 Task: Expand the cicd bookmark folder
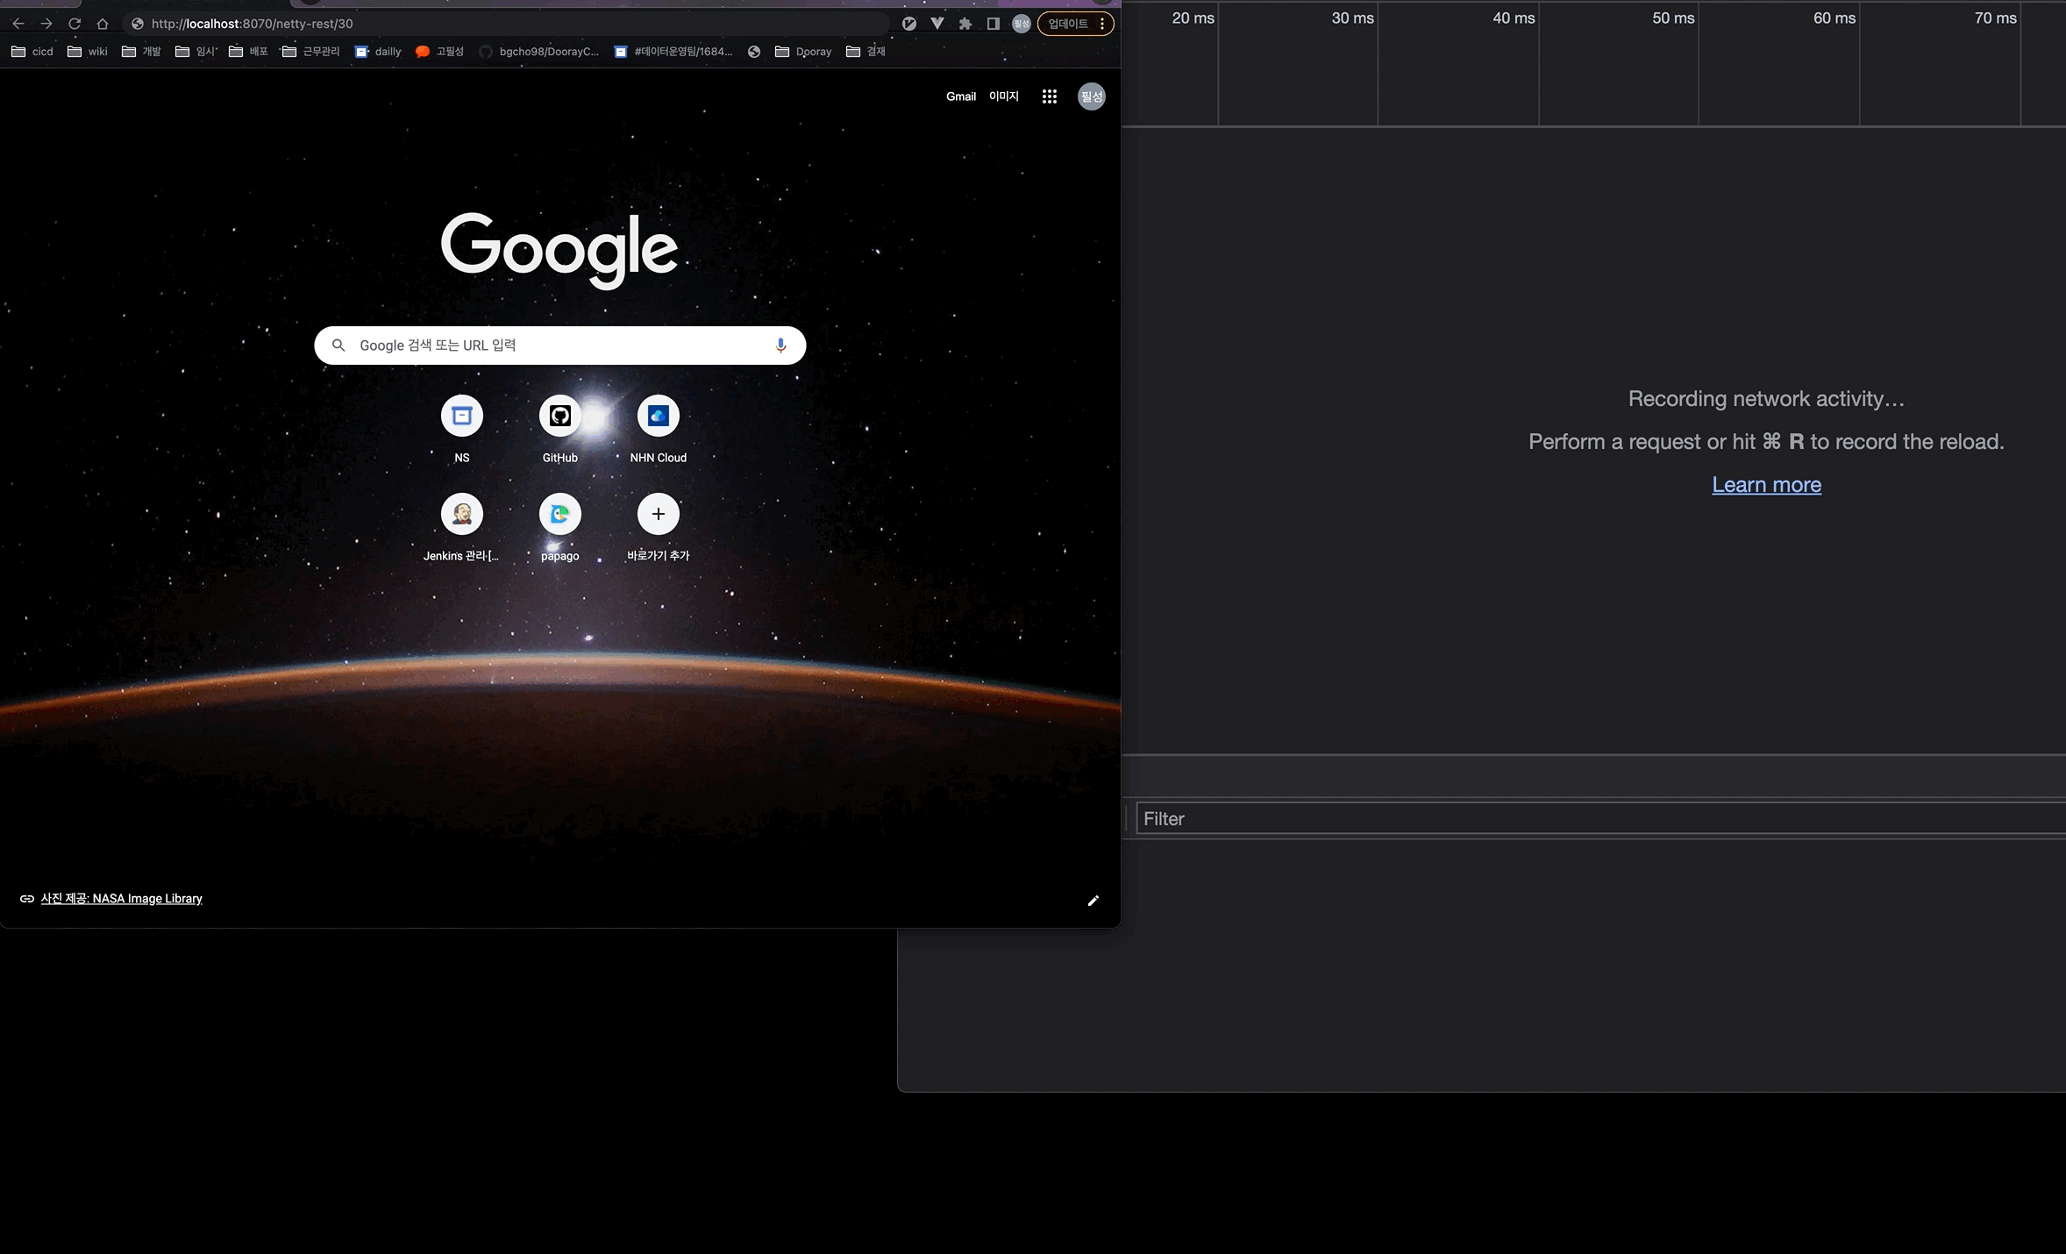coord(32,52)
